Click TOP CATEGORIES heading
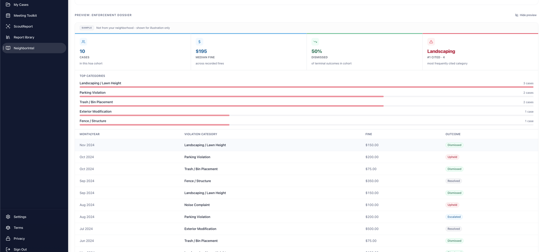The image size is (545, 252). point(92,76)
